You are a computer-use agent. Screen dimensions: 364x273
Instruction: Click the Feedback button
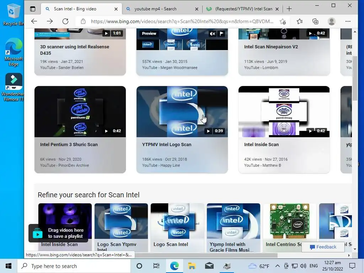pyautogui.click(x=323, y=247)
